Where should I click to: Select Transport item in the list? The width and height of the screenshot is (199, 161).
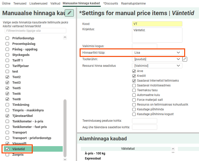tap(19, 133)
